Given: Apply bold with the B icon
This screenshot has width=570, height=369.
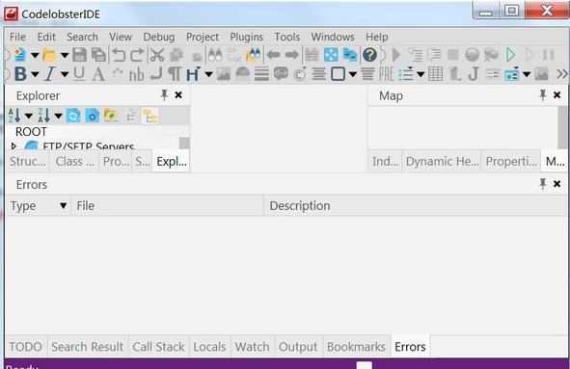Looking at the screenshot, I should [x=20, y=74].
